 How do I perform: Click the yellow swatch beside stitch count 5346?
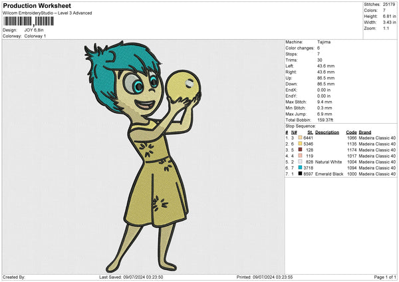pyautogui.click(x=300, y=144)
